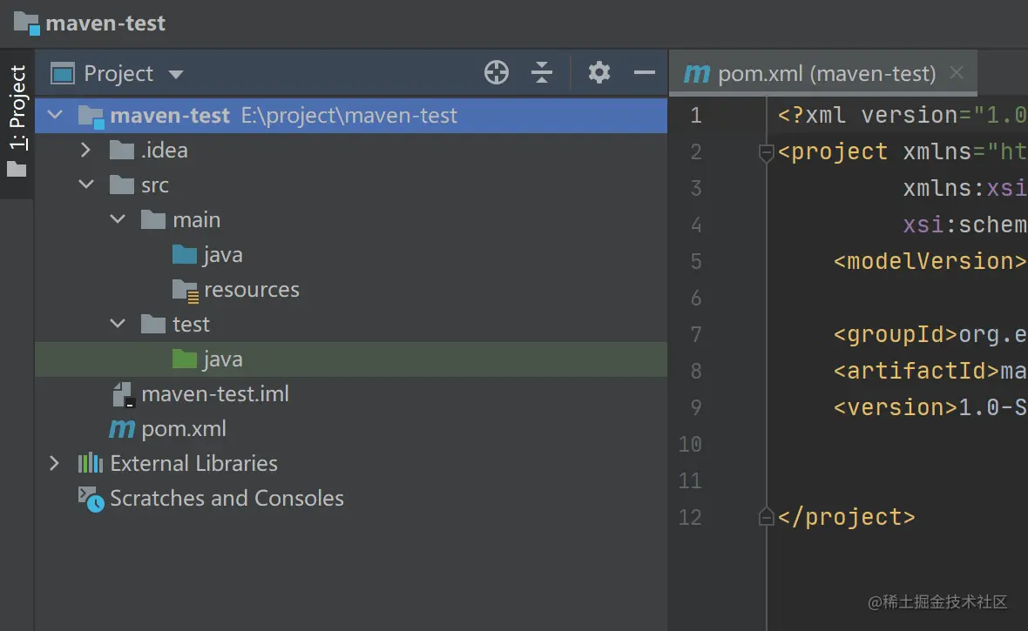
Task: Expand the External Libraries node
Action: [55, 463]
